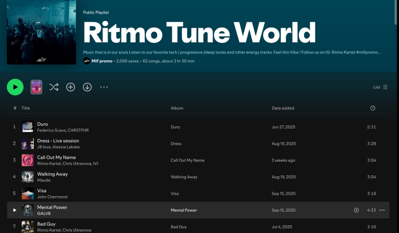The image size is (399, 233).
Task: Click the Duro track album artwork
Action: (x=28, y=127)
